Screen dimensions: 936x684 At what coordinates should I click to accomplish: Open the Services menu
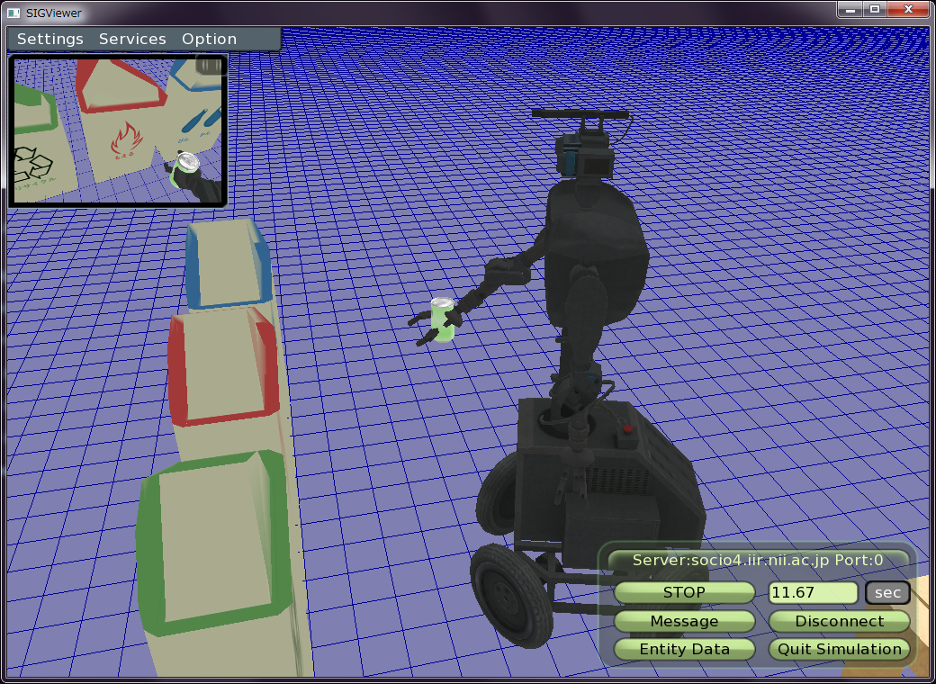[132, 40]
